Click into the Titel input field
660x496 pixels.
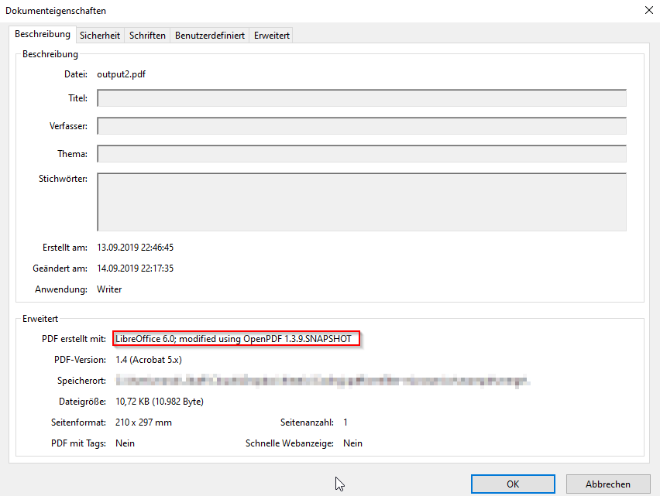pos(362,97)
